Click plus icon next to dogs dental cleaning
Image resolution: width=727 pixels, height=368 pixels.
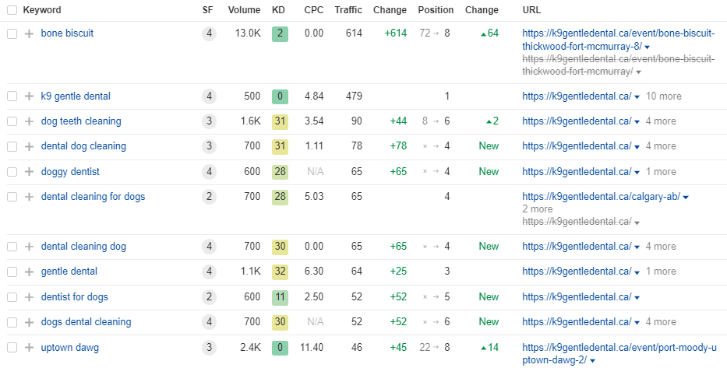(29, 322)
